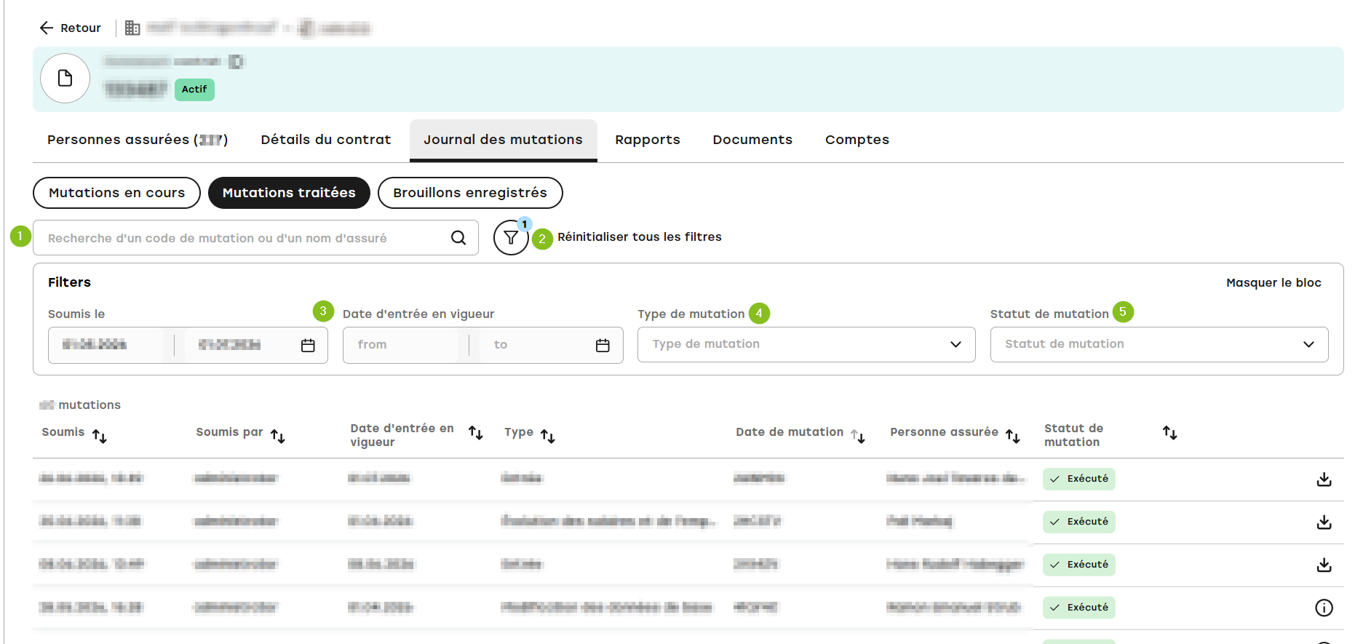
Task: Click the info icon in the fourth table row
Action: 1324,608
